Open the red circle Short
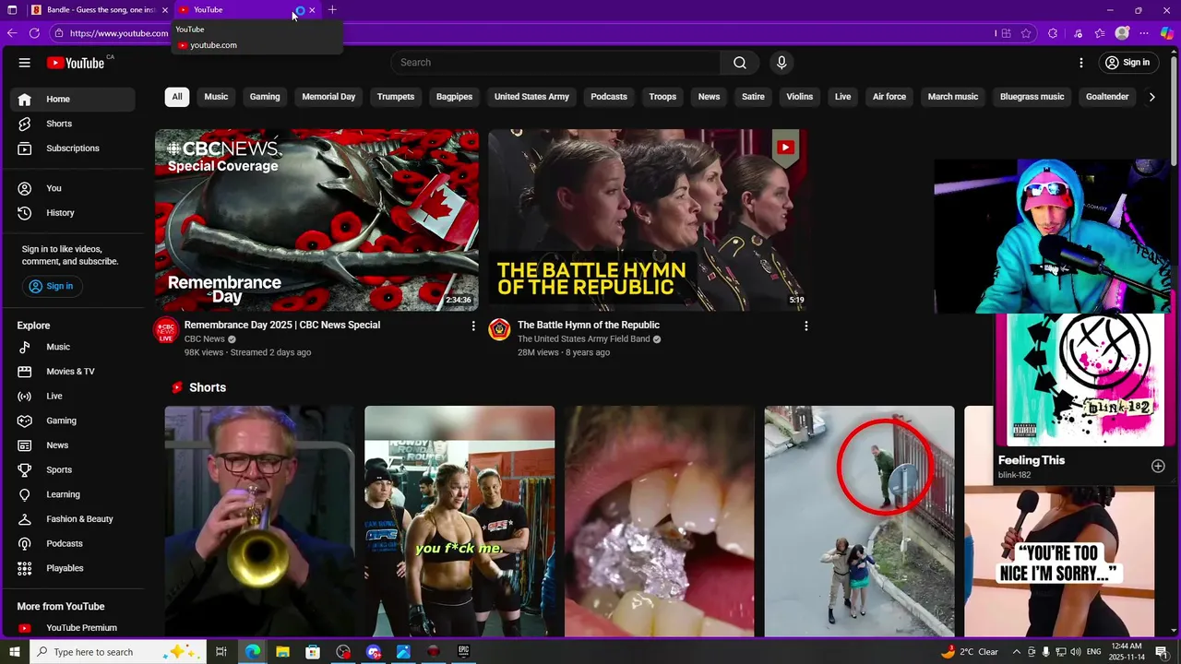Image resolution: width=1181 pixels, height=664 pixels. (859, 521)
